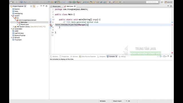The height and width of the screenshot is (103, 183).
Task: Open the Servers tab in bottom panel
Action: coord(74,57)
